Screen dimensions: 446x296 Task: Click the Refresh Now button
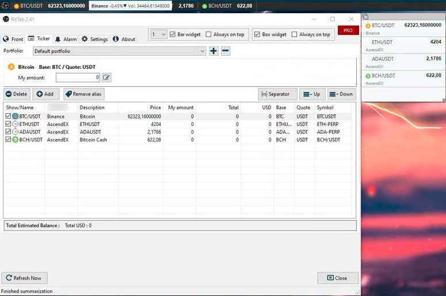24,278
